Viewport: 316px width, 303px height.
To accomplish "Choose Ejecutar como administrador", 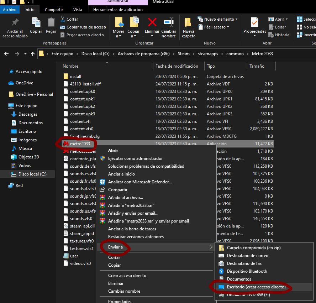I will [x=135, y=158].
